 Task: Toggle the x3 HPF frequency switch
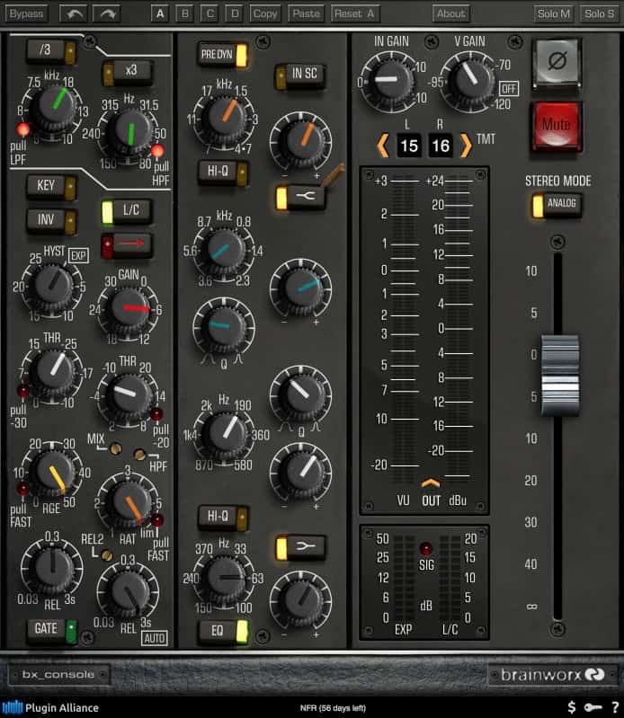127,72
